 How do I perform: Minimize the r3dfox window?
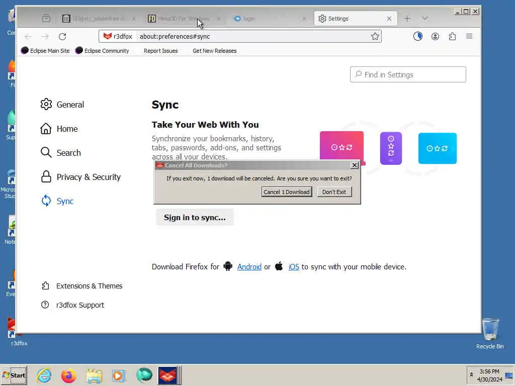pos(458,12)
